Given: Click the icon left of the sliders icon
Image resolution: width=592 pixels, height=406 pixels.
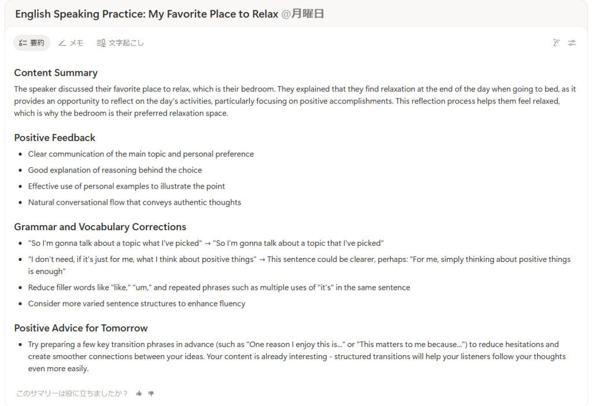Looking at the screenshot, I should (556, 43).
